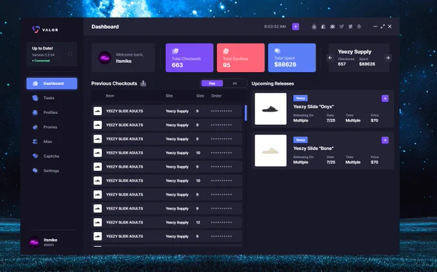Click the Yeezy Slide Bone shoe thumbnail

271,150
